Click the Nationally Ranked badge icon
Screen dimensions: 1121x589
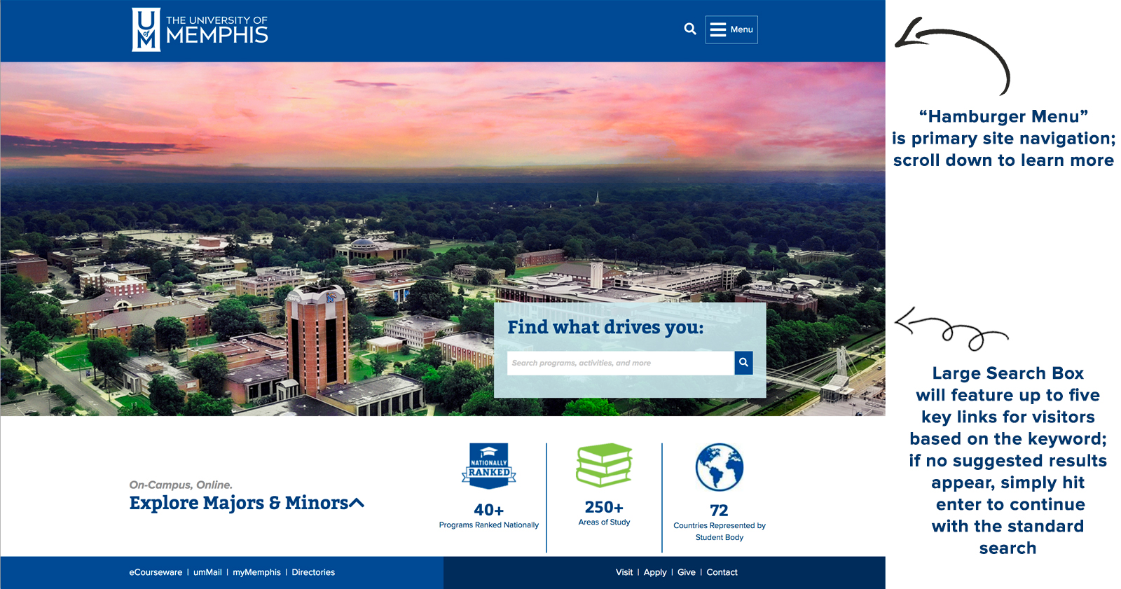click(x=489, y=466)
